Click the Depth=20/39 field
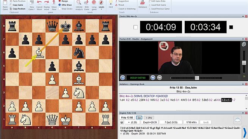The width and height of the screenshot is (248, 139). click(150, 122)
